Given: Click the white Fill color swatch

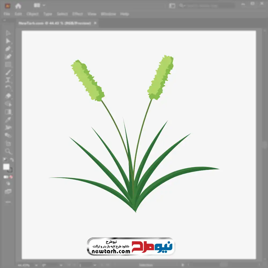Looking at the screenshot, I should [x=6, y=167].
